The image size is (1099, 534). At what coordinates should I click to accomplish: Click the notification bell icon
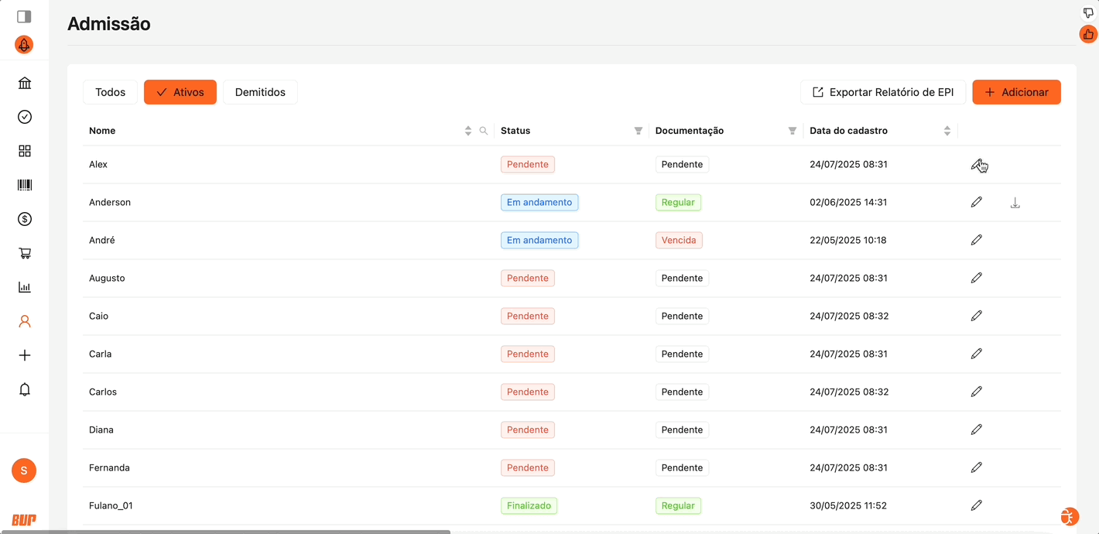pyautogui.click(x=25, y=389)
